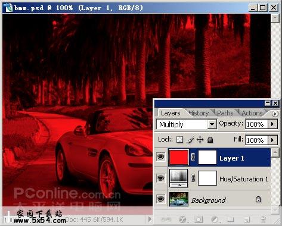The width and height of the screenshot is (282, 226).
Task: Toggle lock all padlock icon
Action: click(210, 140)
